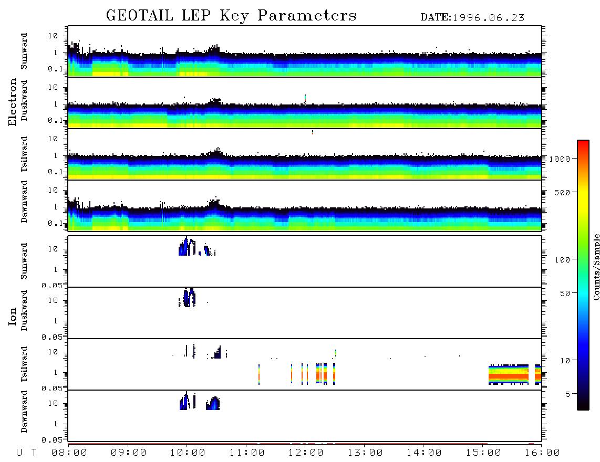Click the 13:00 time tick label
600x462 pixels.
click(x=365, y=453)
